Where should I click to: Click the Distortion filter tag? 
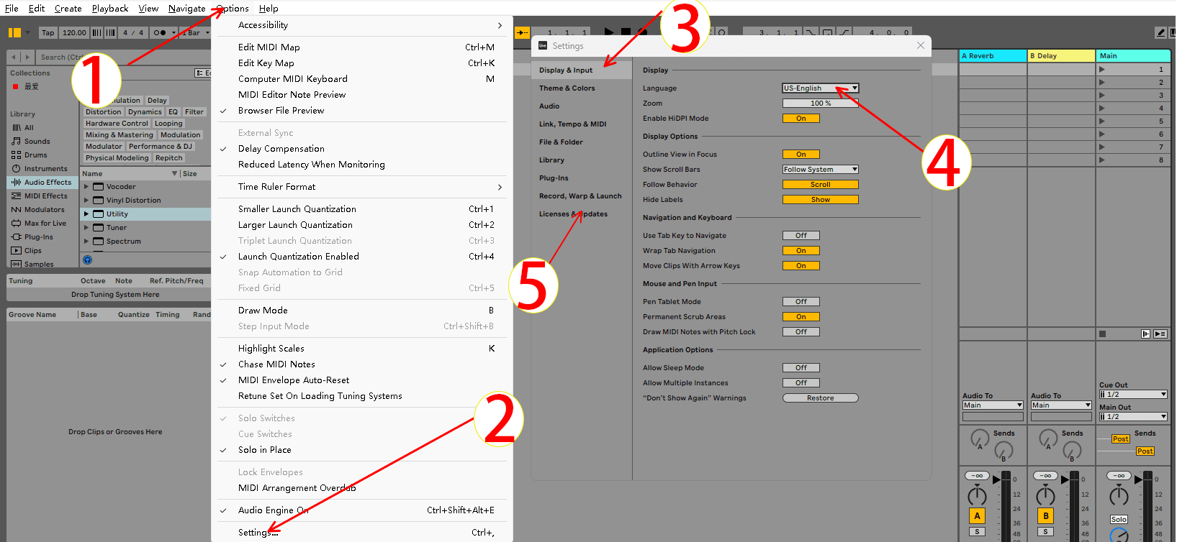(x=104, y=112)
